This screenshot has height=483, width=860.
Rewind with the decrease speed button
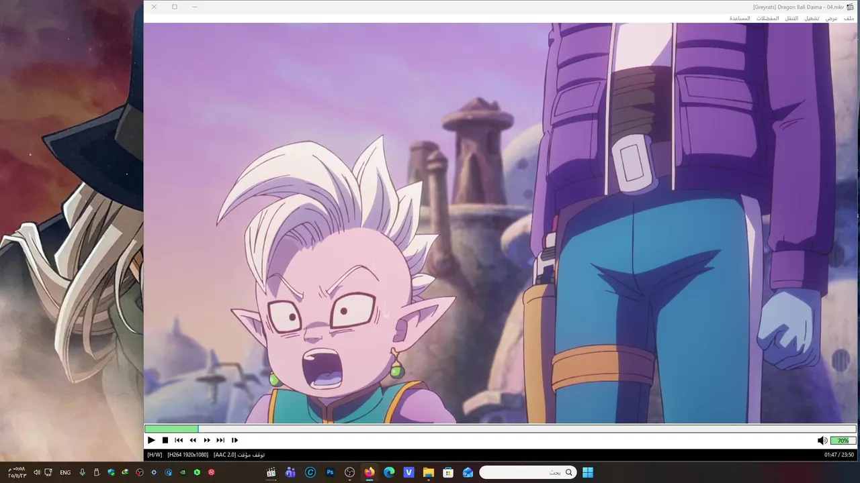193,440
